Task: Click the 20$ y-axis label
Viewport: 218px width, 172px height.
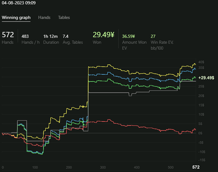Action: coord(201,96)
